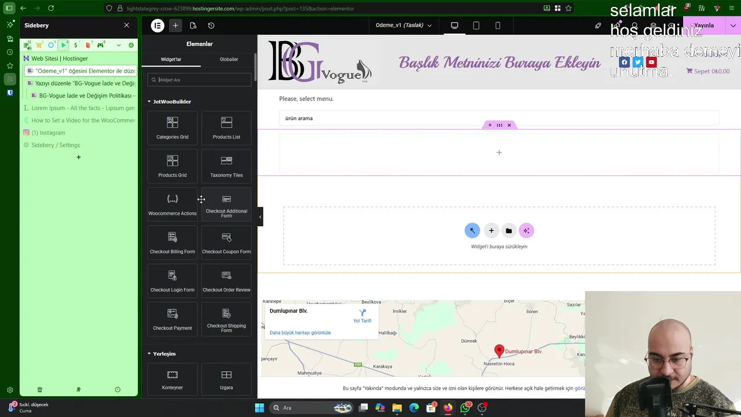
Task: Click the ürün arama search box
Action: coord(499,118)
